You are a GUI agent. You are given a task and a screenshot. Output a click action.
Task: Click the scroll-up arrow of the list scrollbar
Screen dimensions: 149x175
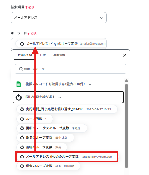tap(126, 81)
